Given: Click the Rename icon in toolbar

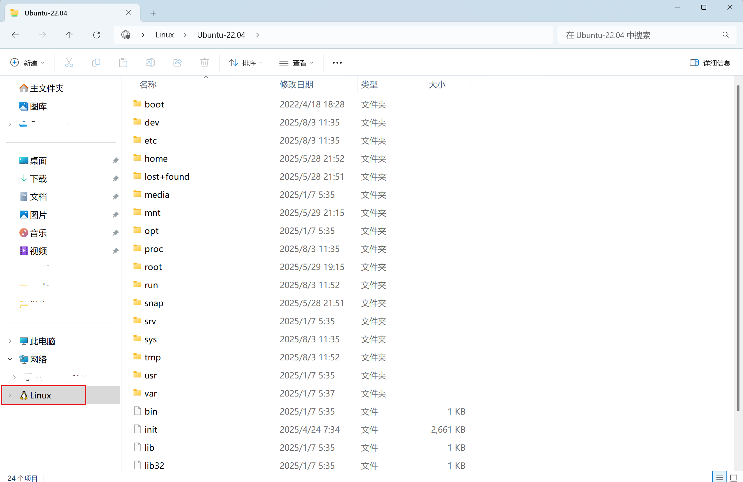Looking at the screenshot, I should (150, 63).
